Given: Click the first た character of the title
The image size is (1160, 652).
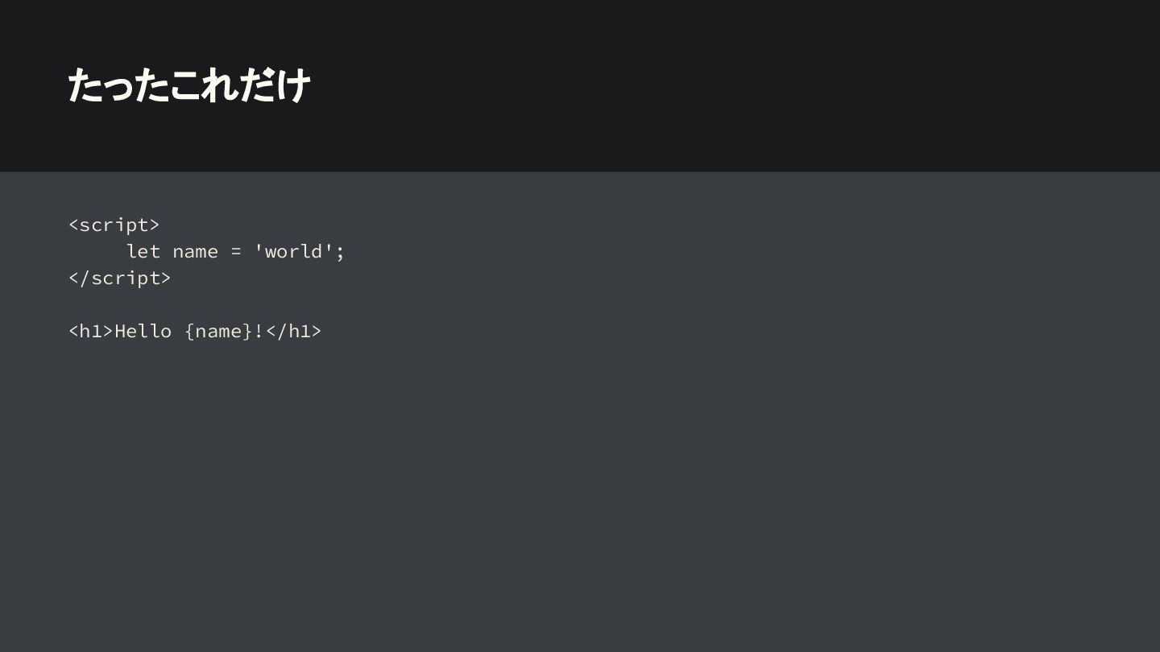Looking at the screenshot, I should coord(84,85).
